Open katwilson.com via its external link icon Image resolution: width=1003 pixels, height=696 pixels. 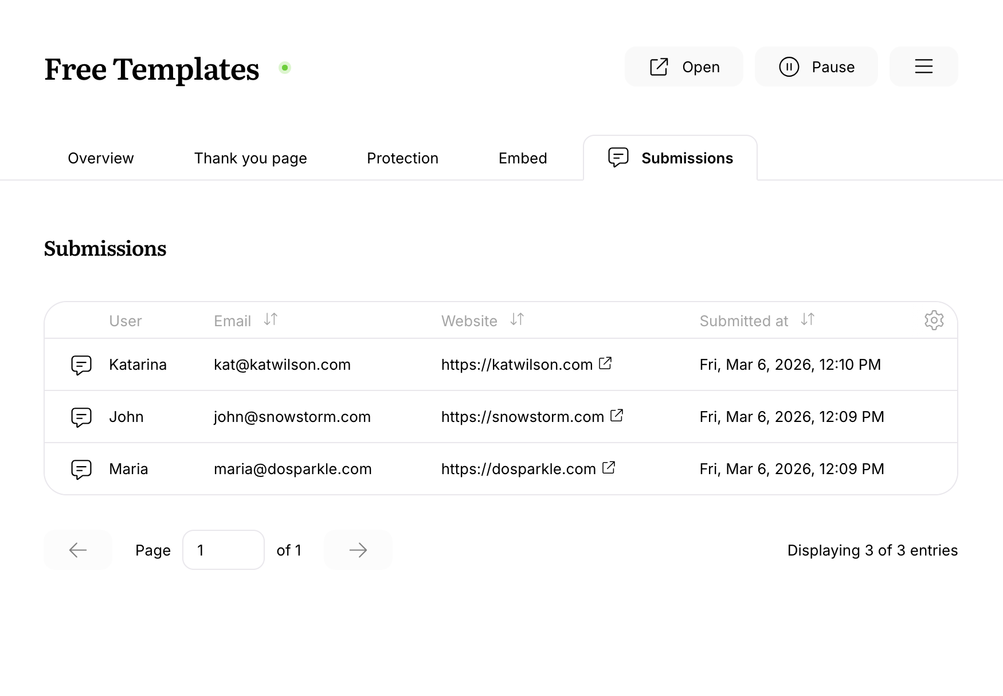(x=606, y=363)
